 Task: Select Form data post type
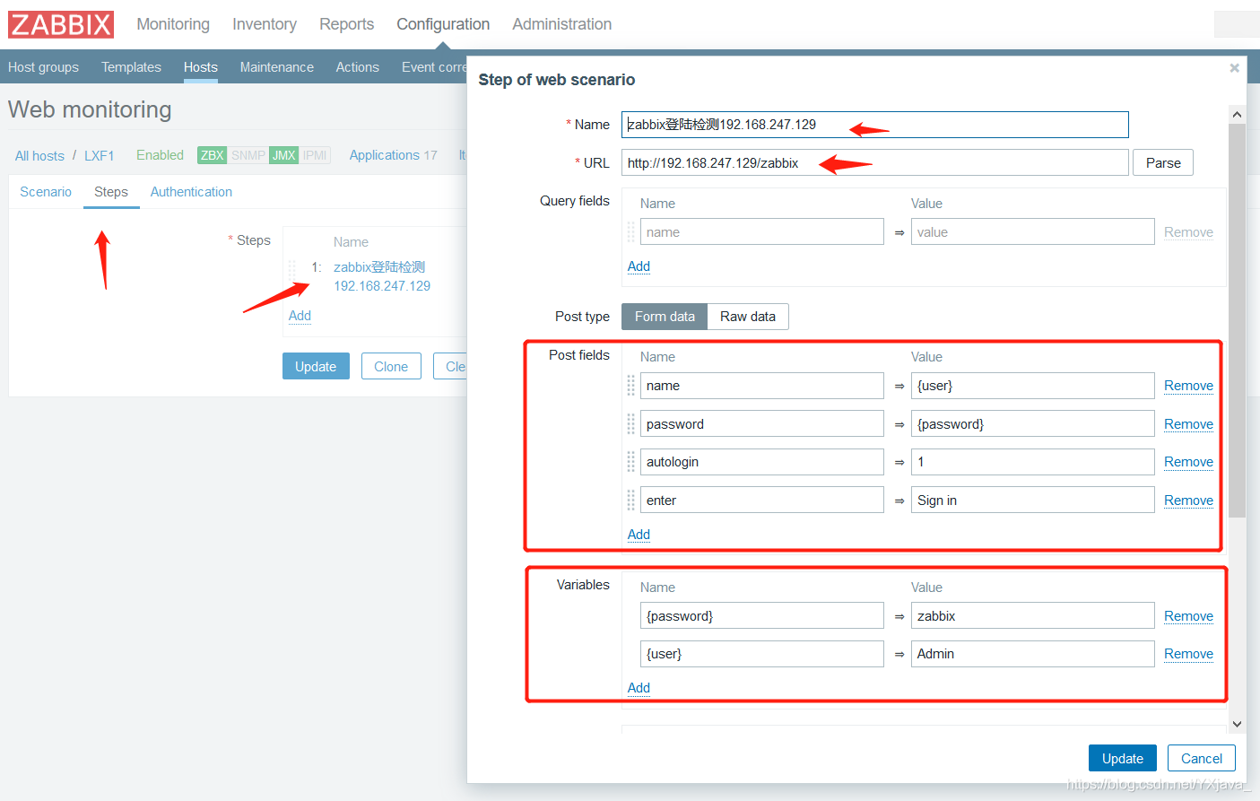665,317
